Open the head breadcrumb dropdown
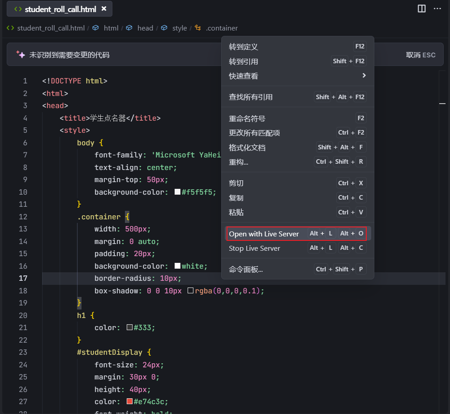This screenshot has height=414, width=450. click(x=145, y=28)
